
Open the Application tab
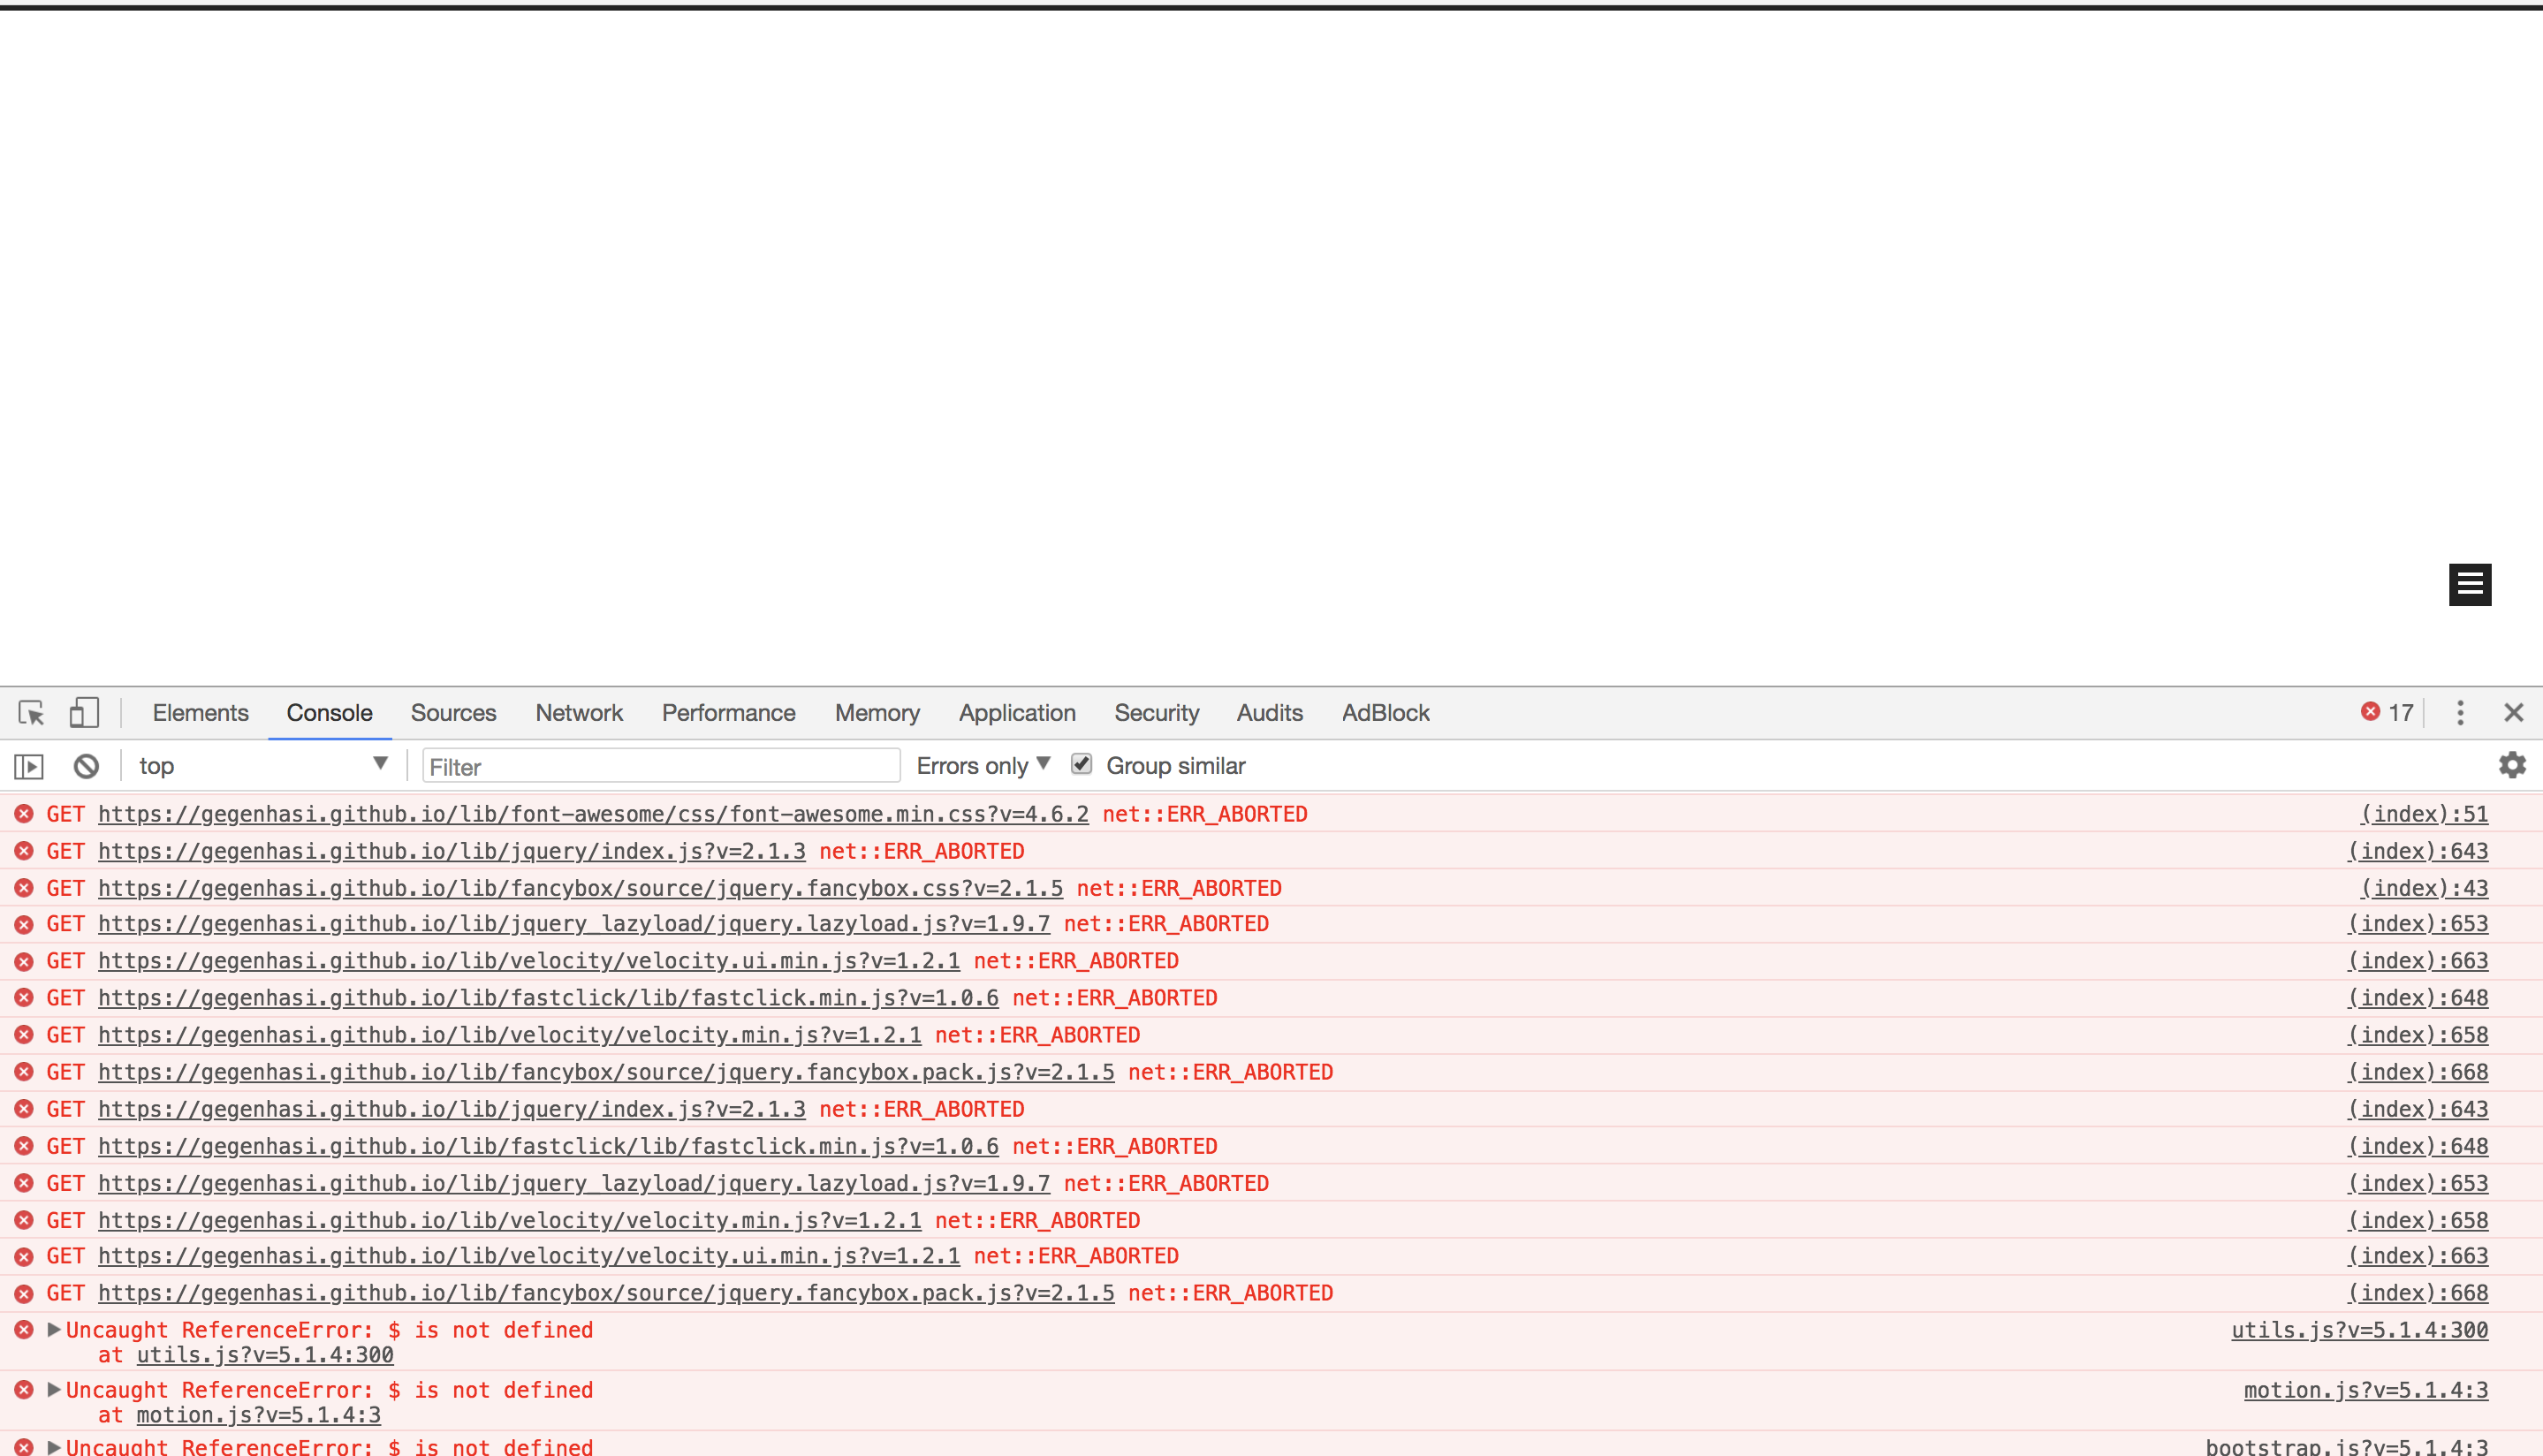point(1016,713)
